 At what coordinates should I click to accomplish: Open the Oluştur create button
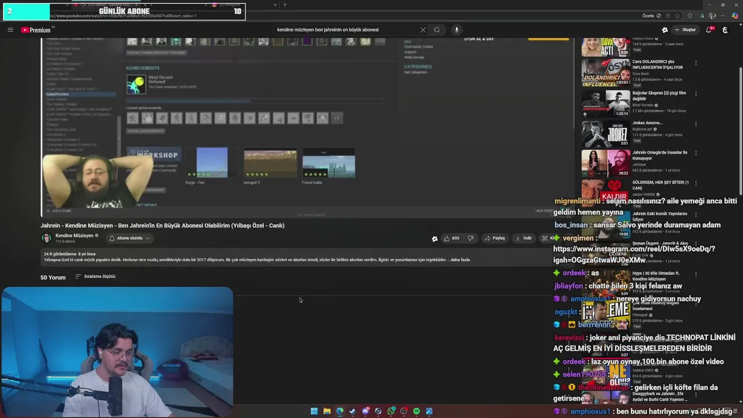coord(685,30)
